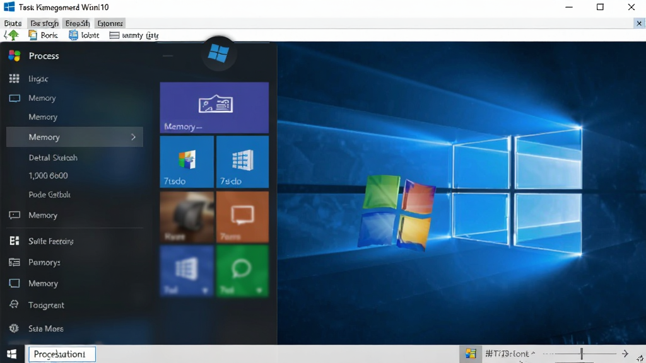This screenshot has width=646, height=363.
Task: Click the round Windows logo button above tiles
Action: coord(218,54)
